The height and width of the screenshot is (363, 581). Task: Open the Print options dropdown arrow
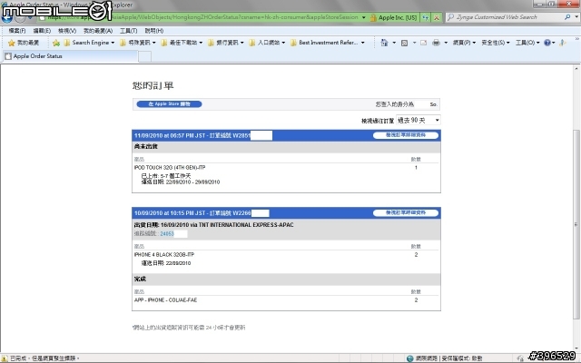coord(446,43)
